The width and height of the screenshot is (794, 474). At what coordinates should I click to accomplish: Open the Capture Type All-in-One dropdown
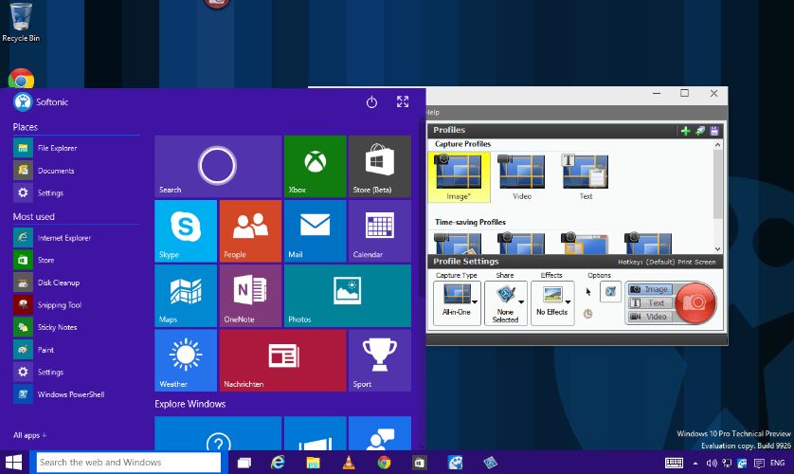457,302
